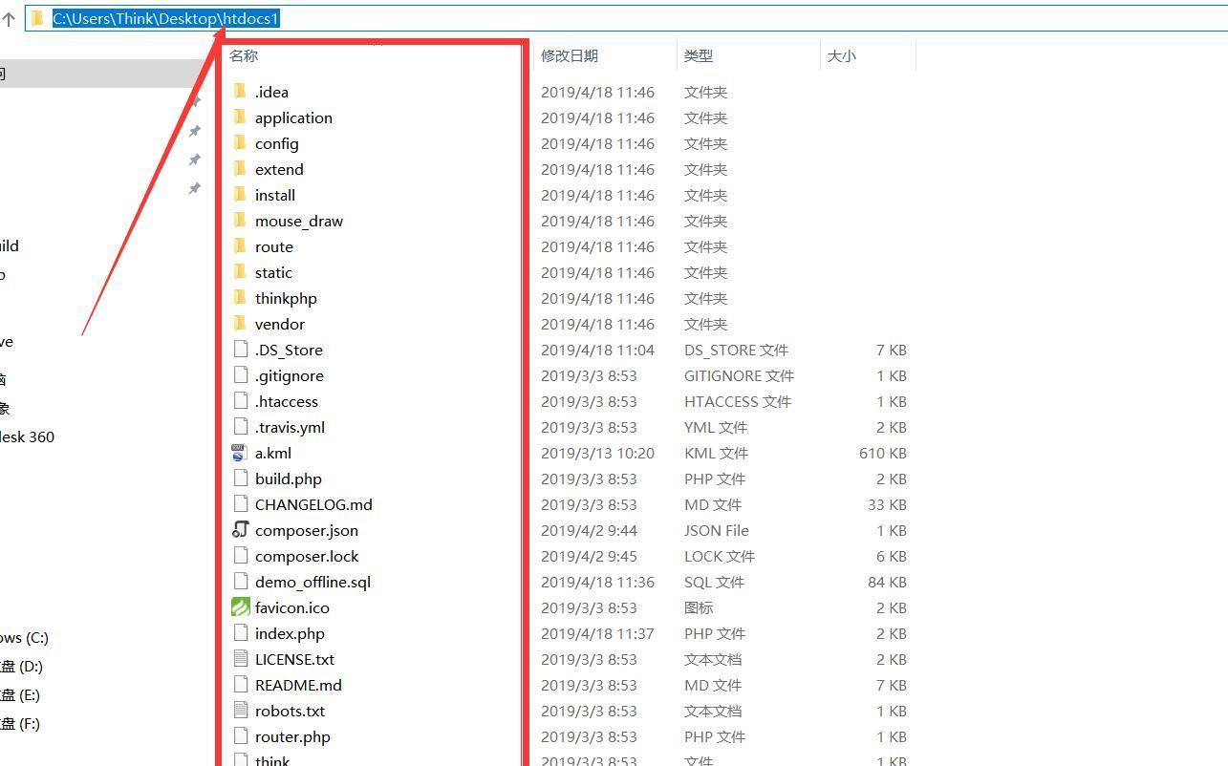The width and height of the screenshot is (1228, 766).
Task: Open the (D:) drive in sidebar
Action: (x=21, y=666)
